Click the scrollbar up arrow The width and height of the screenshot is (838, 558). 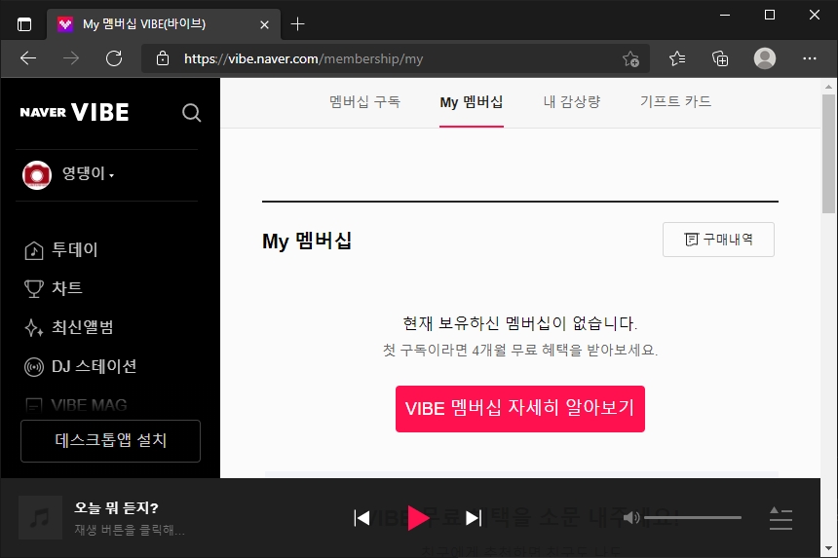(x=828, y=87)
